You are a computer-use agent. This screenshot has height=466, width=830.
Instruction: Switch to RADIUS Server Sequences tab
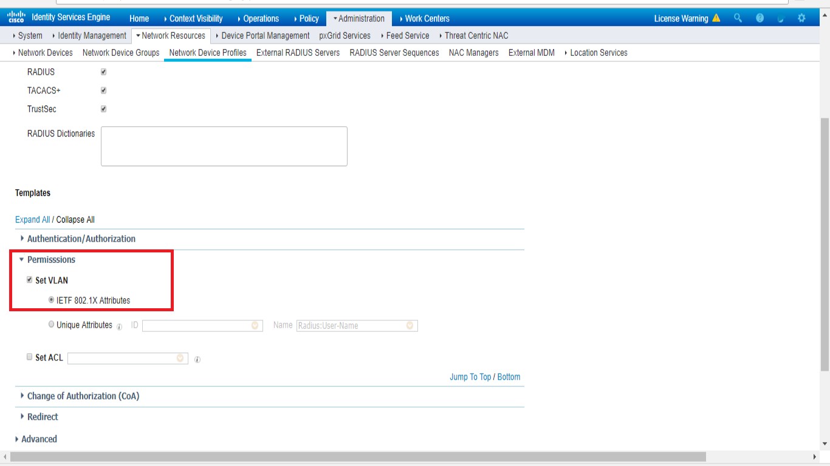(x=394, y=53)
